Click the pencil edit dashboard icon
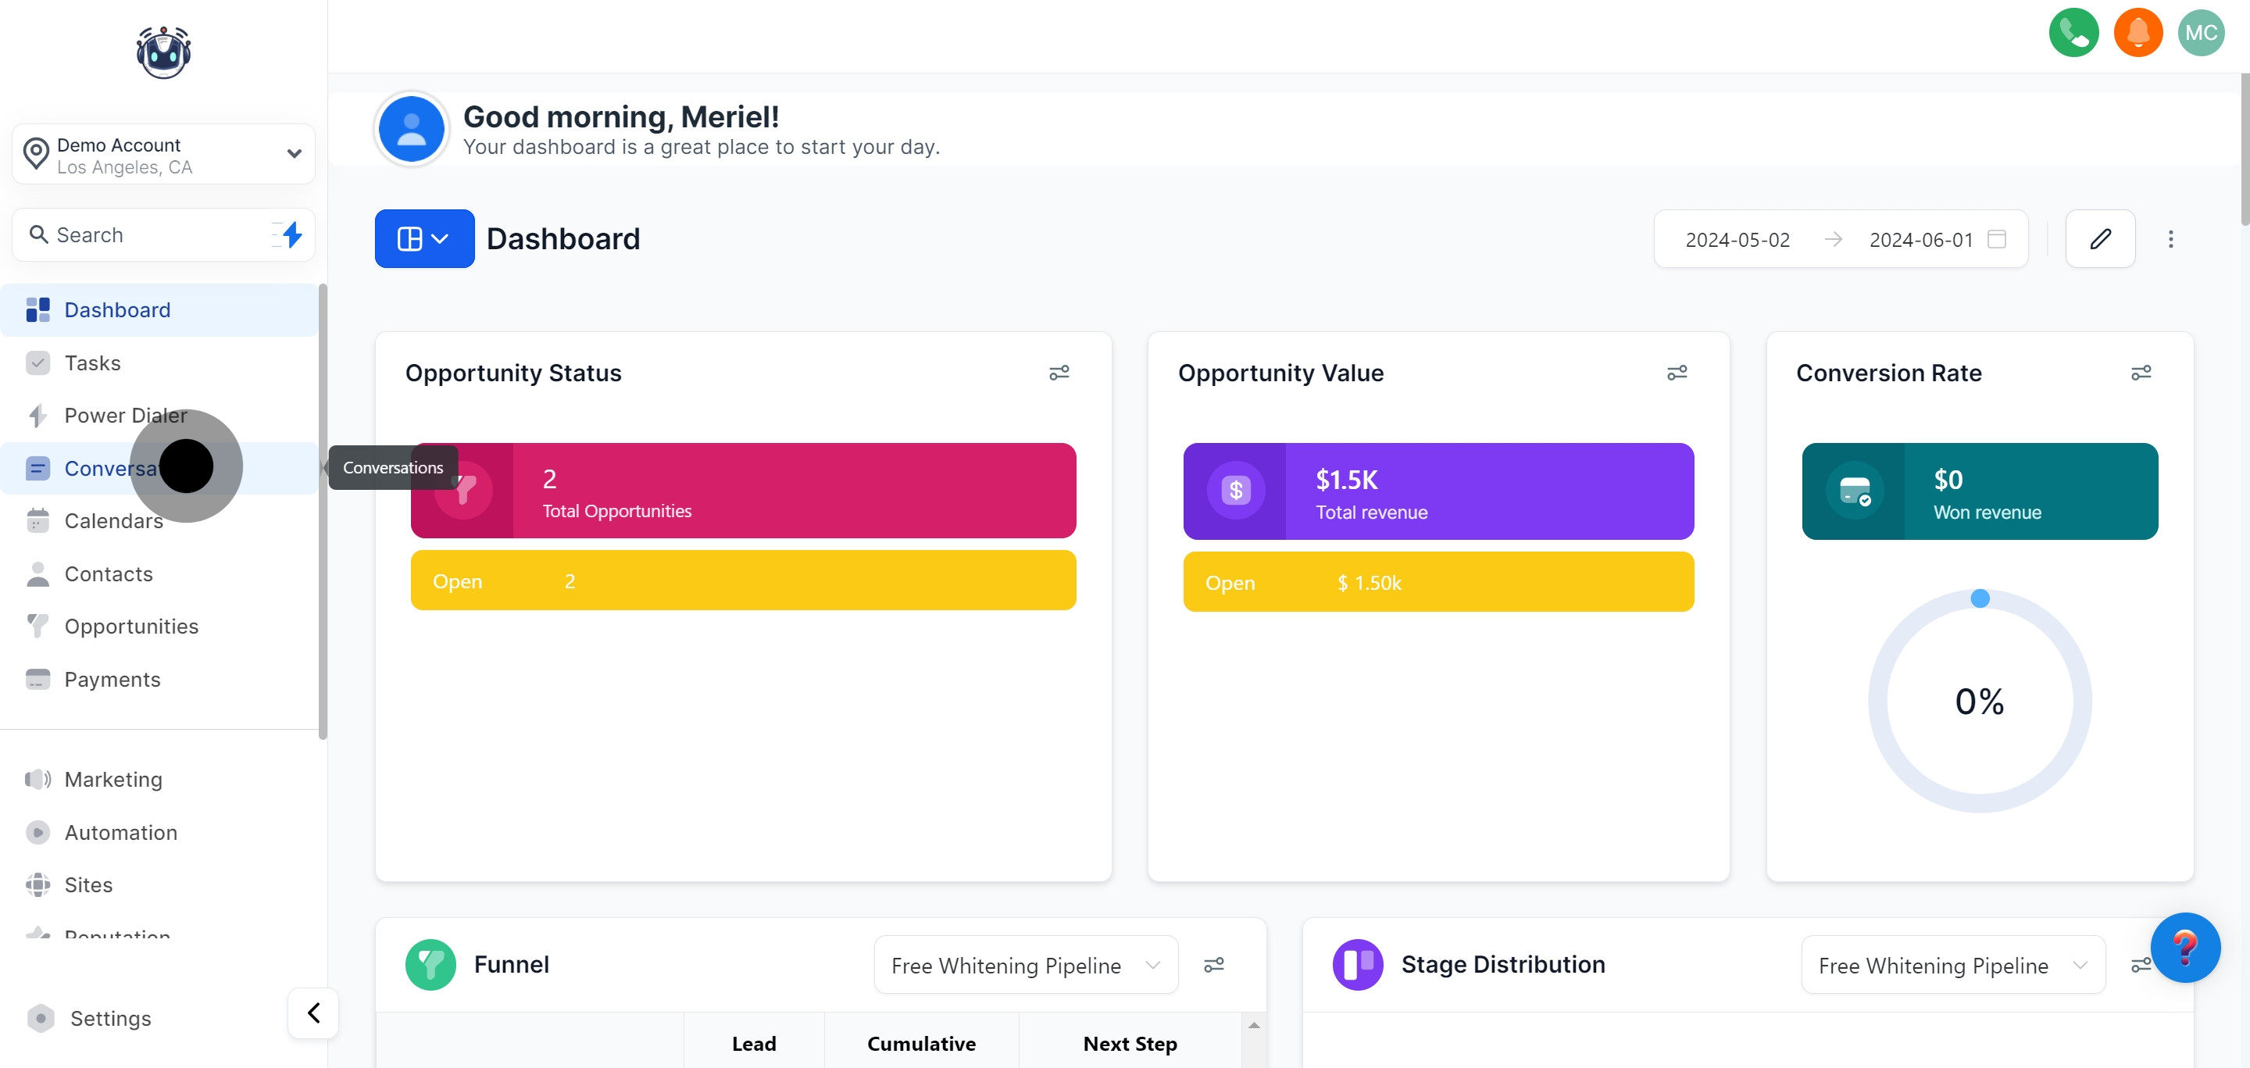2250x1068 pixels. coord(2099,238)
